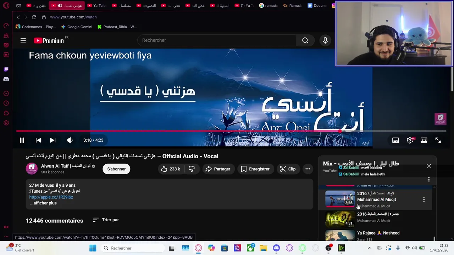Switch to the Ya Taiba tab
The height and width of the screenshot is (255, 454).
click(96, 6)
